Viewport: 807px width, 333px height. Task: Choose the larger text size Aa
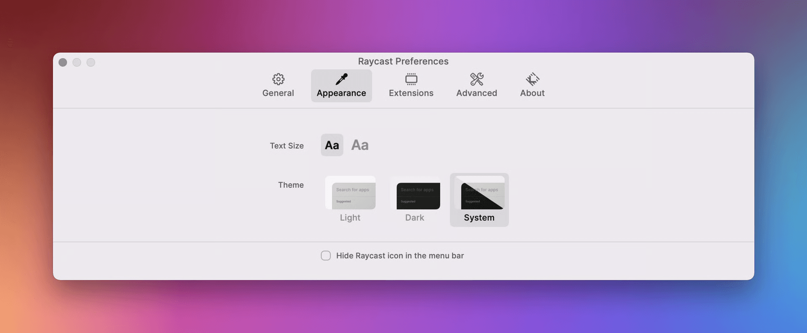point(360,145)
